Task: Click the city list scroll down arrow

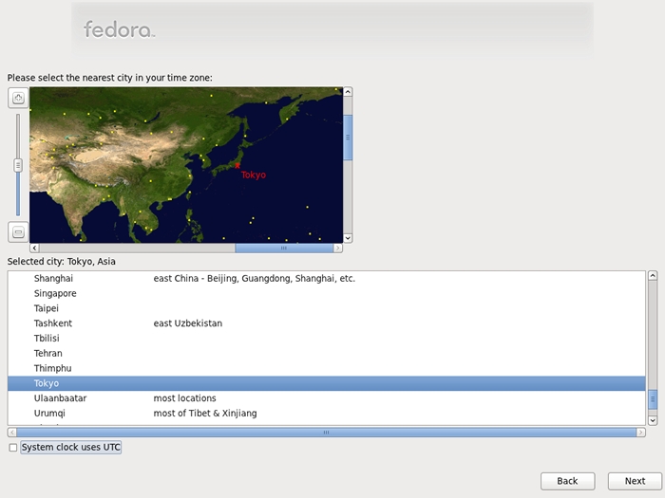Action: pyautogui.click(x=653, y=420)
